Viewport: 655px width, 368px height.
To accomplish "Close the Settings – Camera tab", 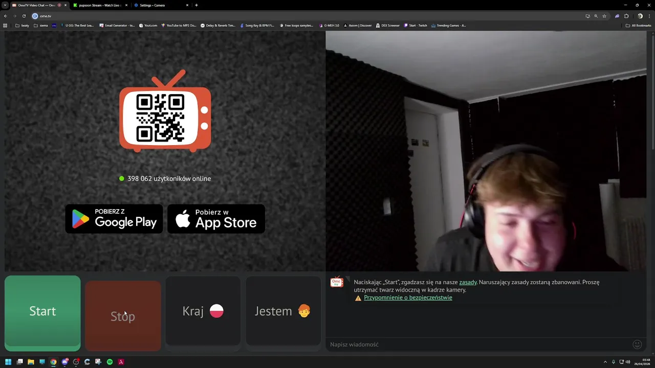I will [187, 5].
